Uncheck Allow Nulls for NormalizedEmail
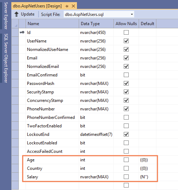 (126, 66)
